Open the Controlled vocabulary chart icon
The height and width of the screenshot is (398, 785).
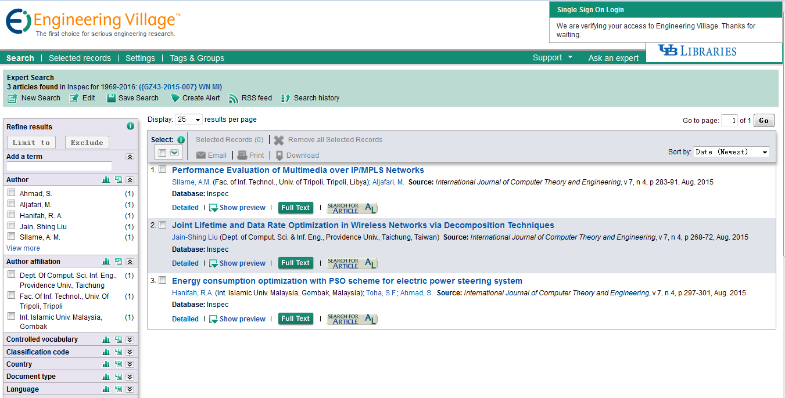click(x=106, y=339)
